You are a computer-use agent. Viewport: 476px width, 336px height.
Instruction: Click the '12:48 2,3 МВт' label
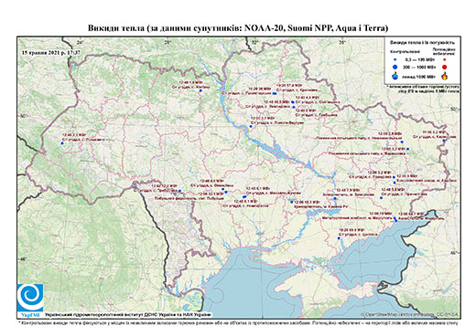(x=74, y=134)
